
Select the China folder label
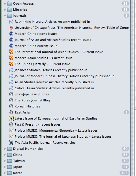[x=18, y=155]
